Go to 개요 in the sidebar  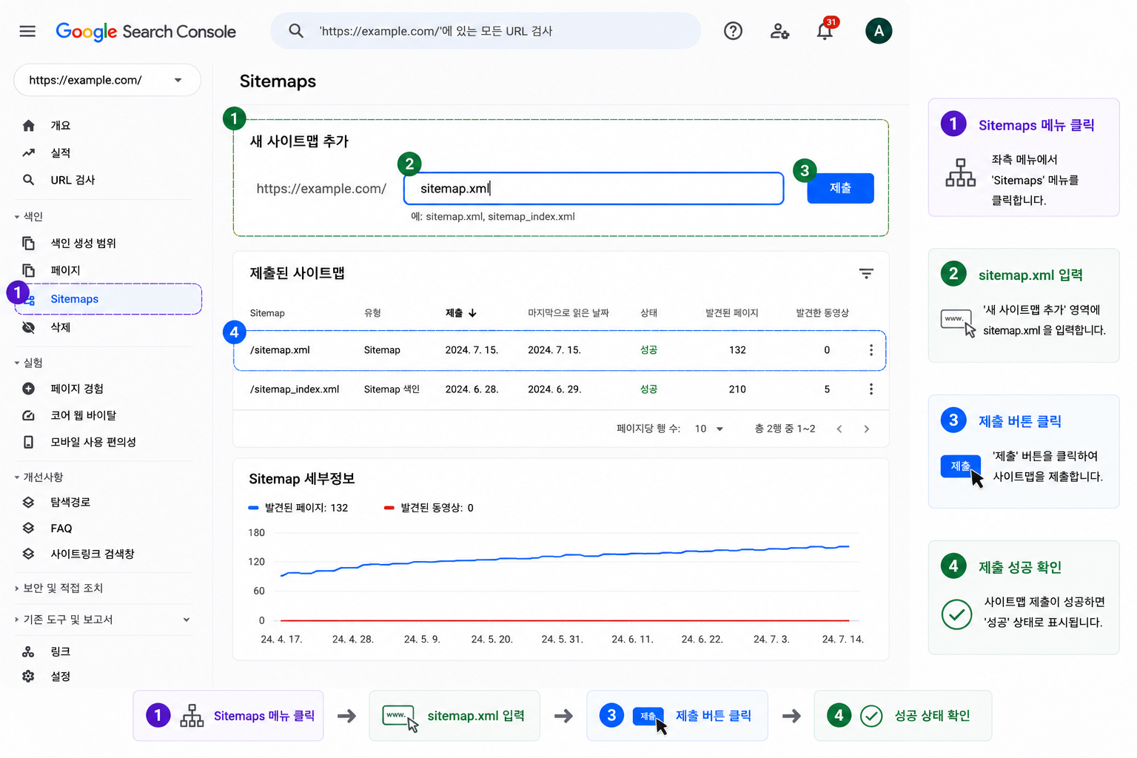click(61, 126)
